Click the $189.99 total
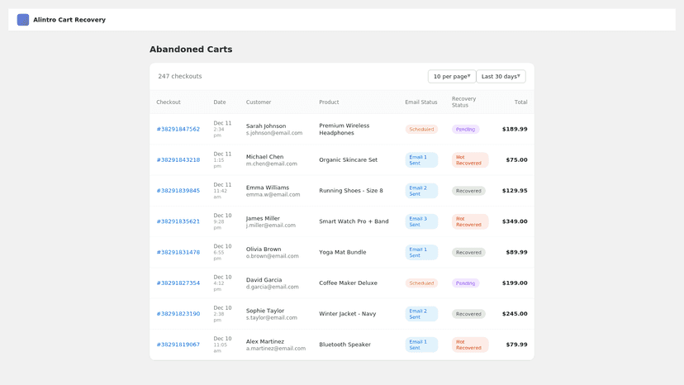The height and width of the screenshot is (385, 684). tap(515, 129)
